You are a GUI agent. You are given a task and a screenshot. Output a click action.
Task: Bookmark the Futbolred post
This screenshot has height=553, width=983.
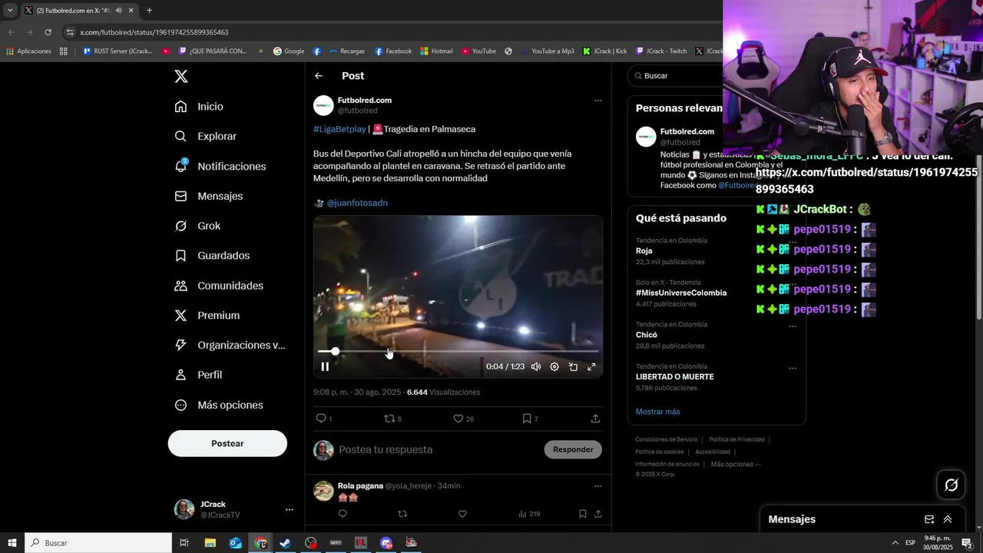pyautogui.click(x=527, y=419)
